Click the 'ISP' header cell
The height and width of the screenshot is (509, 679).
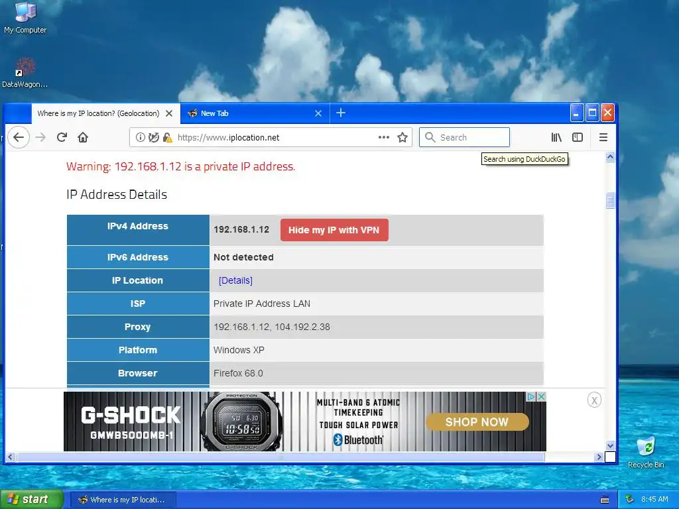[x=138, y=304]
